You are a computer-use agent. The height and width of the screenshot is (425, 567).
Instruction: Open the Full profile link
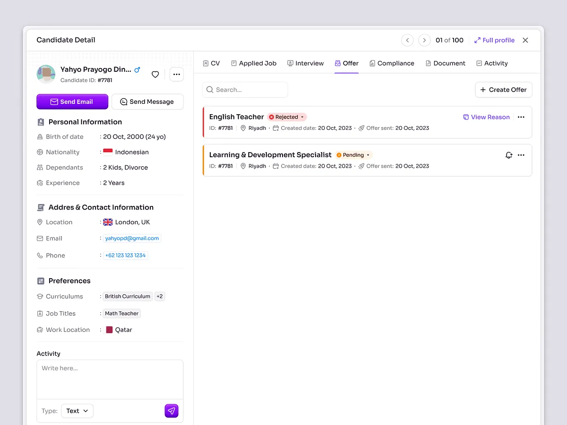(494, 40)
